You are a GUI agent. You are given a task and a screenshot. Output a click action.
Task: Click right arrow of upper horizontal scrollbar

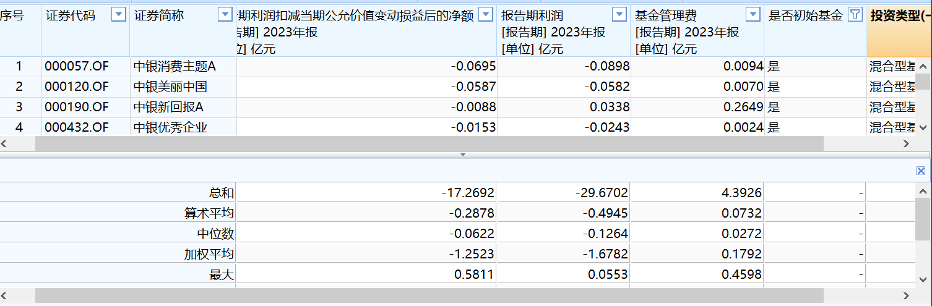(906, 143)
